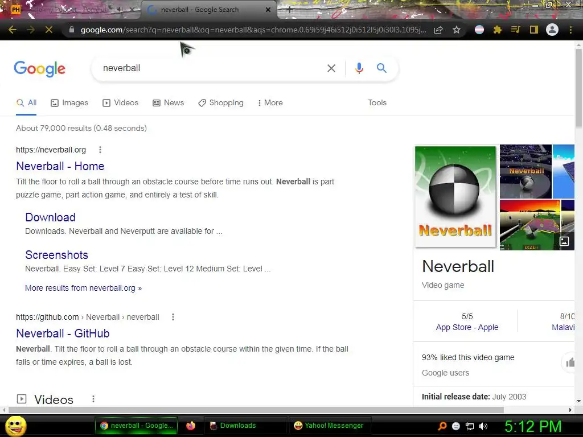
Task: Open Chrome's three-dot main menu
Action: click(570, 30)
